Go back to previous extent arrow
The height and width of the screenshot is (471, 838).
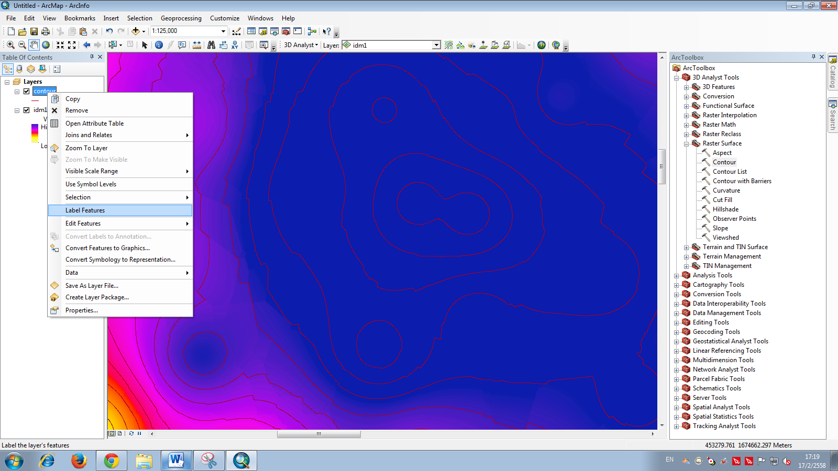click(x=86, y=45)
